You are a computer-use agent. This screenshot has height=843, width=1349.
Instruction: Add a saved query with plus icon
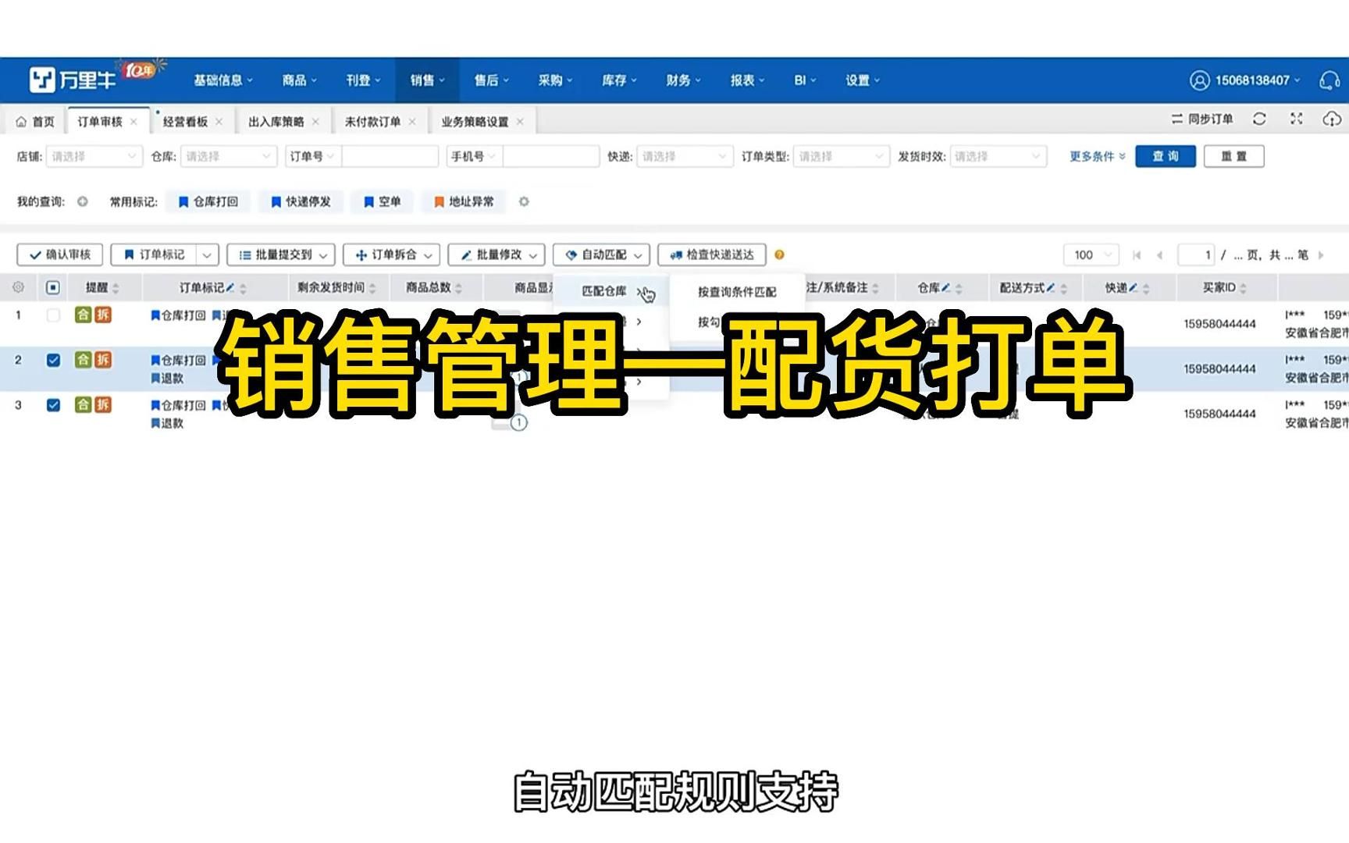point(82,201)
